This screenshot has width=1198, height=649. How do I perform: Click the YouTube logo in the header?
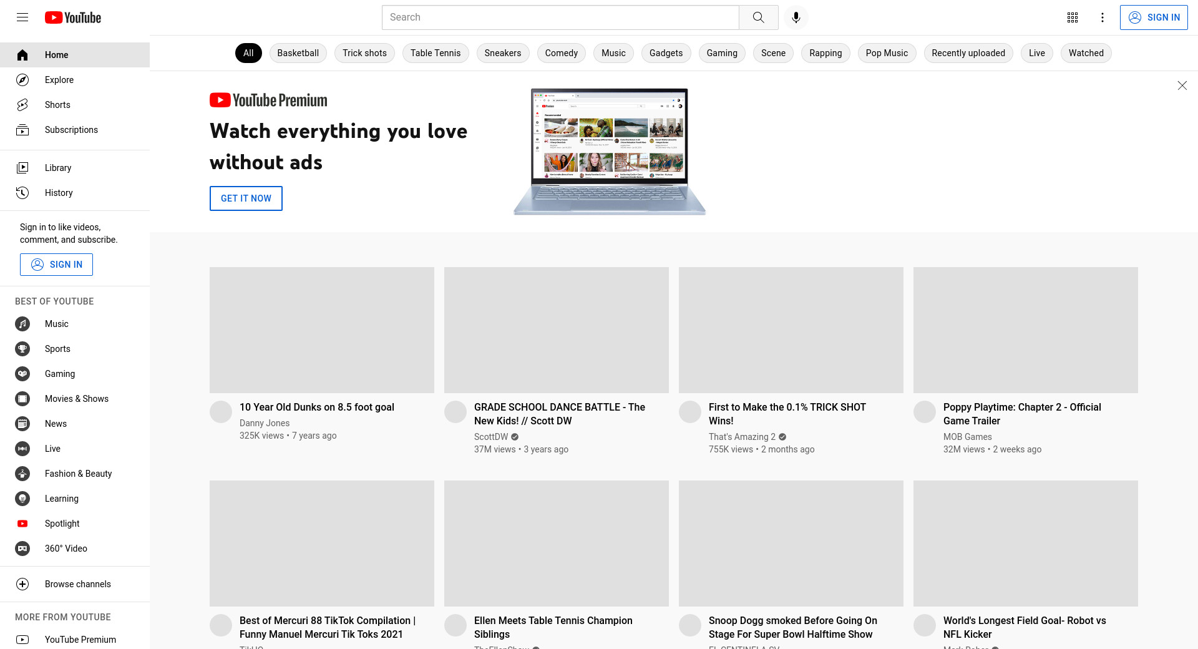pyautogui.click(x=73, y=17)
